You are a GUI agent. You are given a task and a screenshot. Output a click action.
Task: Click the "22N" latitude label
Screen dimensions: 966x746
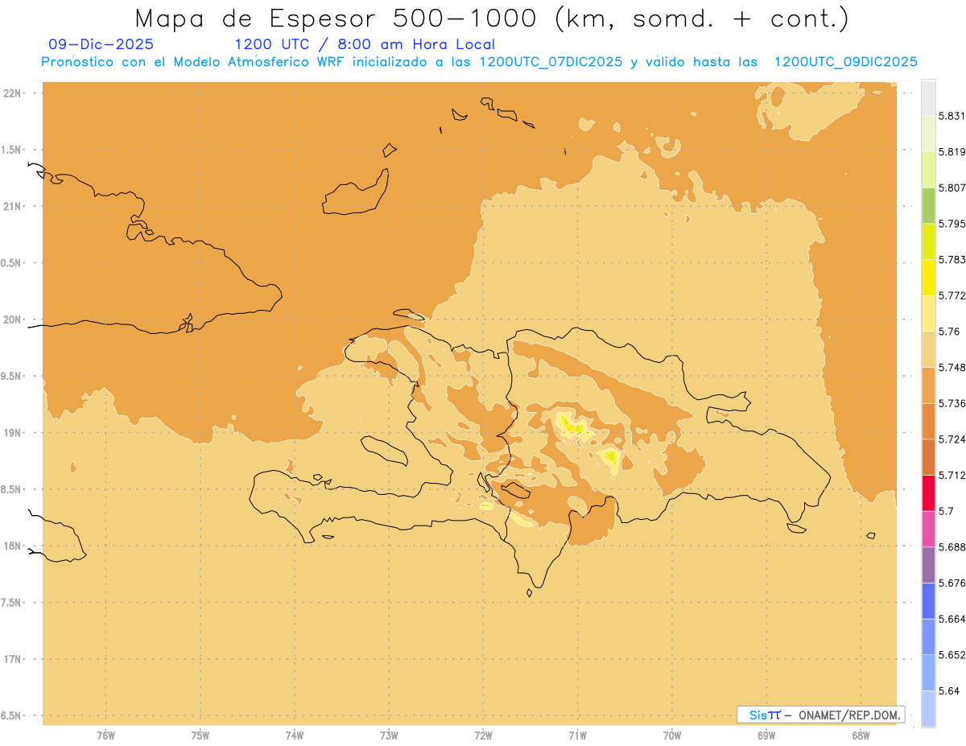click(x=13, y=93)
